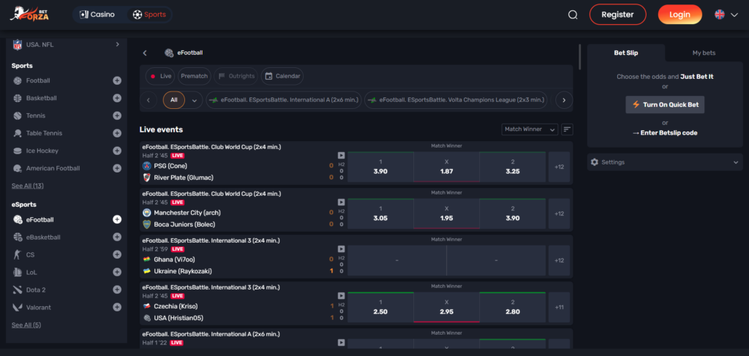This screenshot has height=356, width=749.
Task: Turn On Quick Bet
Action: point(665,105)
